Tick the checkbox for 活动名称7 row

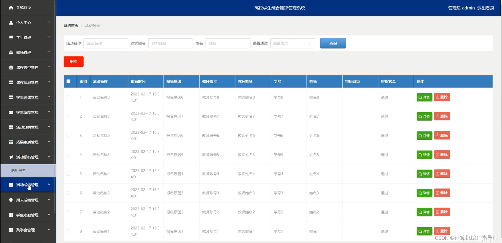[x=68, y=116]
